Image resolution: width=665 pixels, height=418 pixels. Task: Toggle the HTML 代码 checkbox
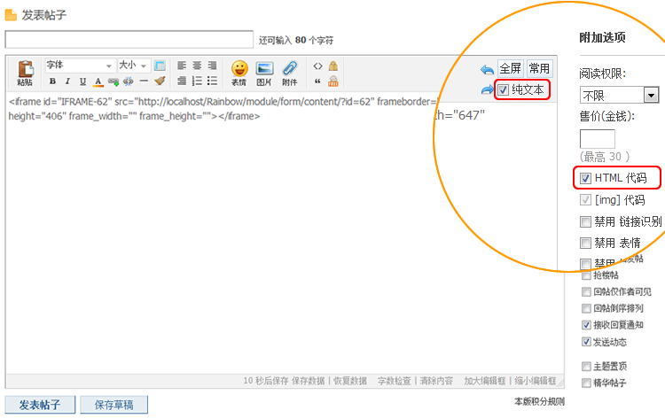(x=585, y=178)
